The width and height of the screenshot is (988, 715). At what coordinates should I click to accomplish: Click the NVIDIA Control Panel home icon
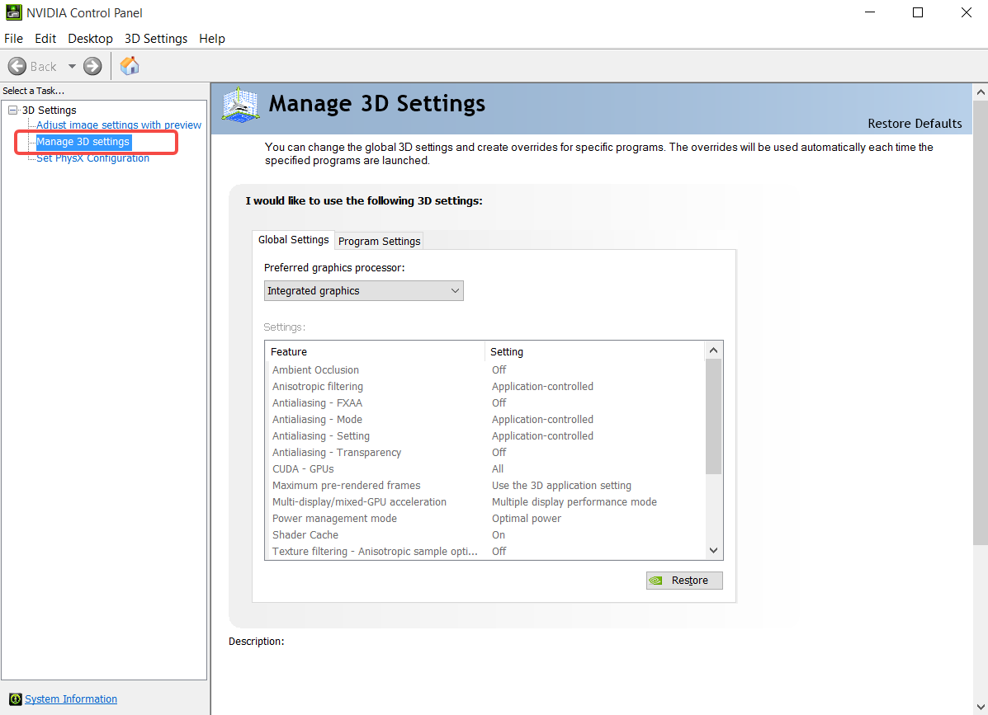(x=129, y=65)
